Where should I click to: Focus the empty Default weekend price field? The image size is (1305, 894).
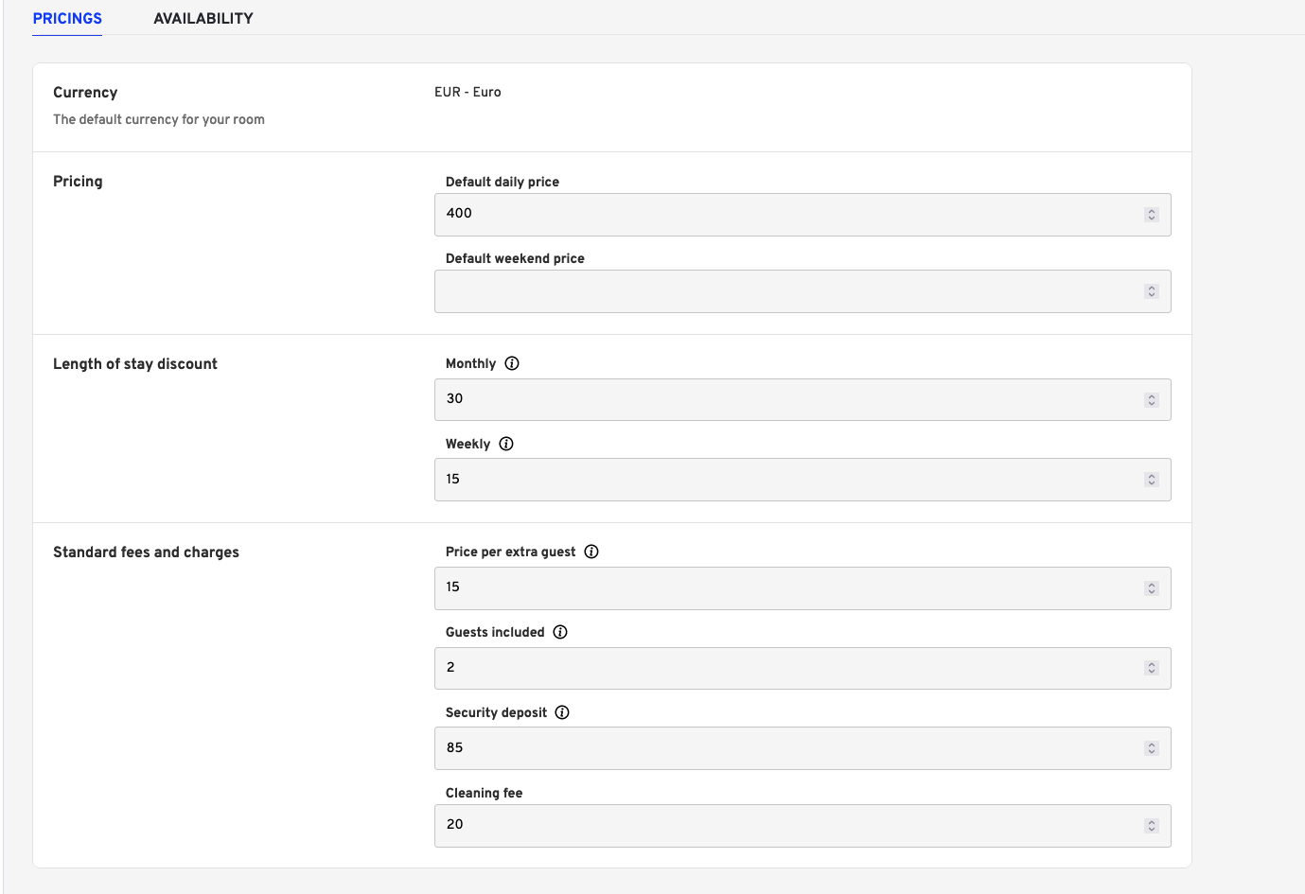tap(802, 291)
